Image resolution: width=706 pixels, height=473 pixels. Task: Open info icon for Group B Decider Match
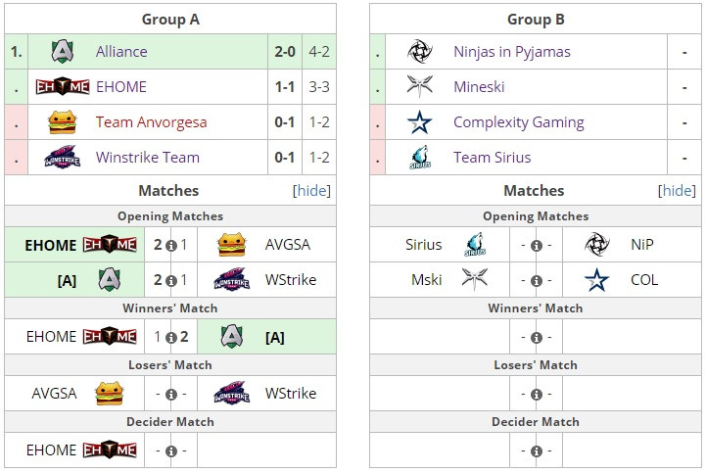coord(536,450)
